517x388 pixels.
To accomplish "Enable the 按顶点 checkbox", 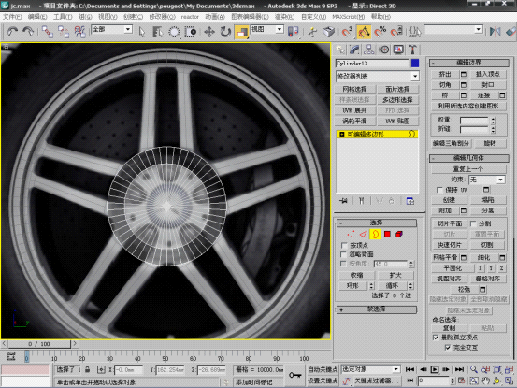I will (x=344, y=246).
